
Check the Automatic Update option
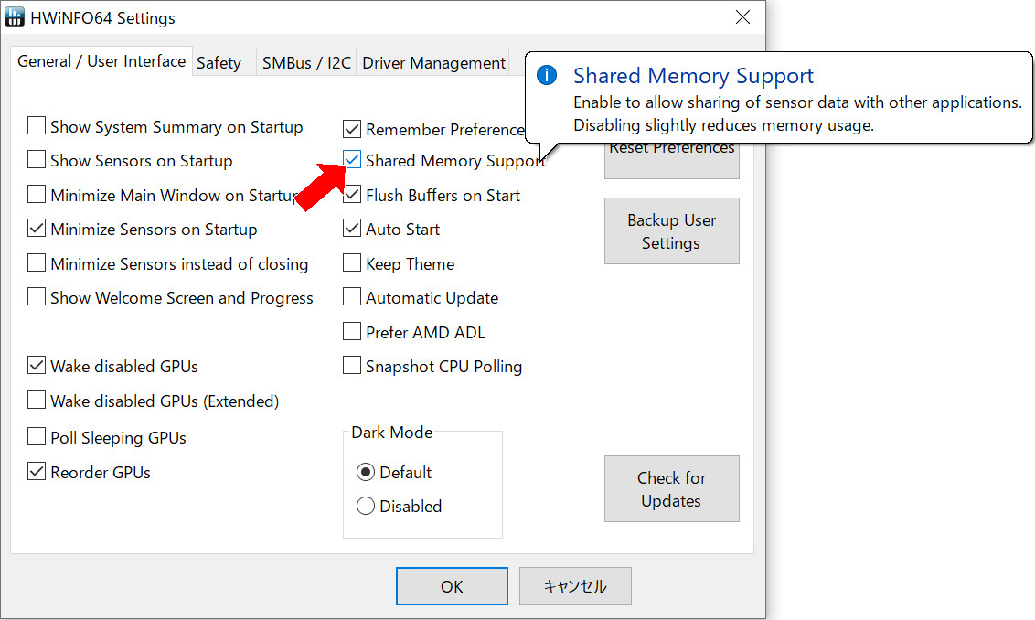352,297
